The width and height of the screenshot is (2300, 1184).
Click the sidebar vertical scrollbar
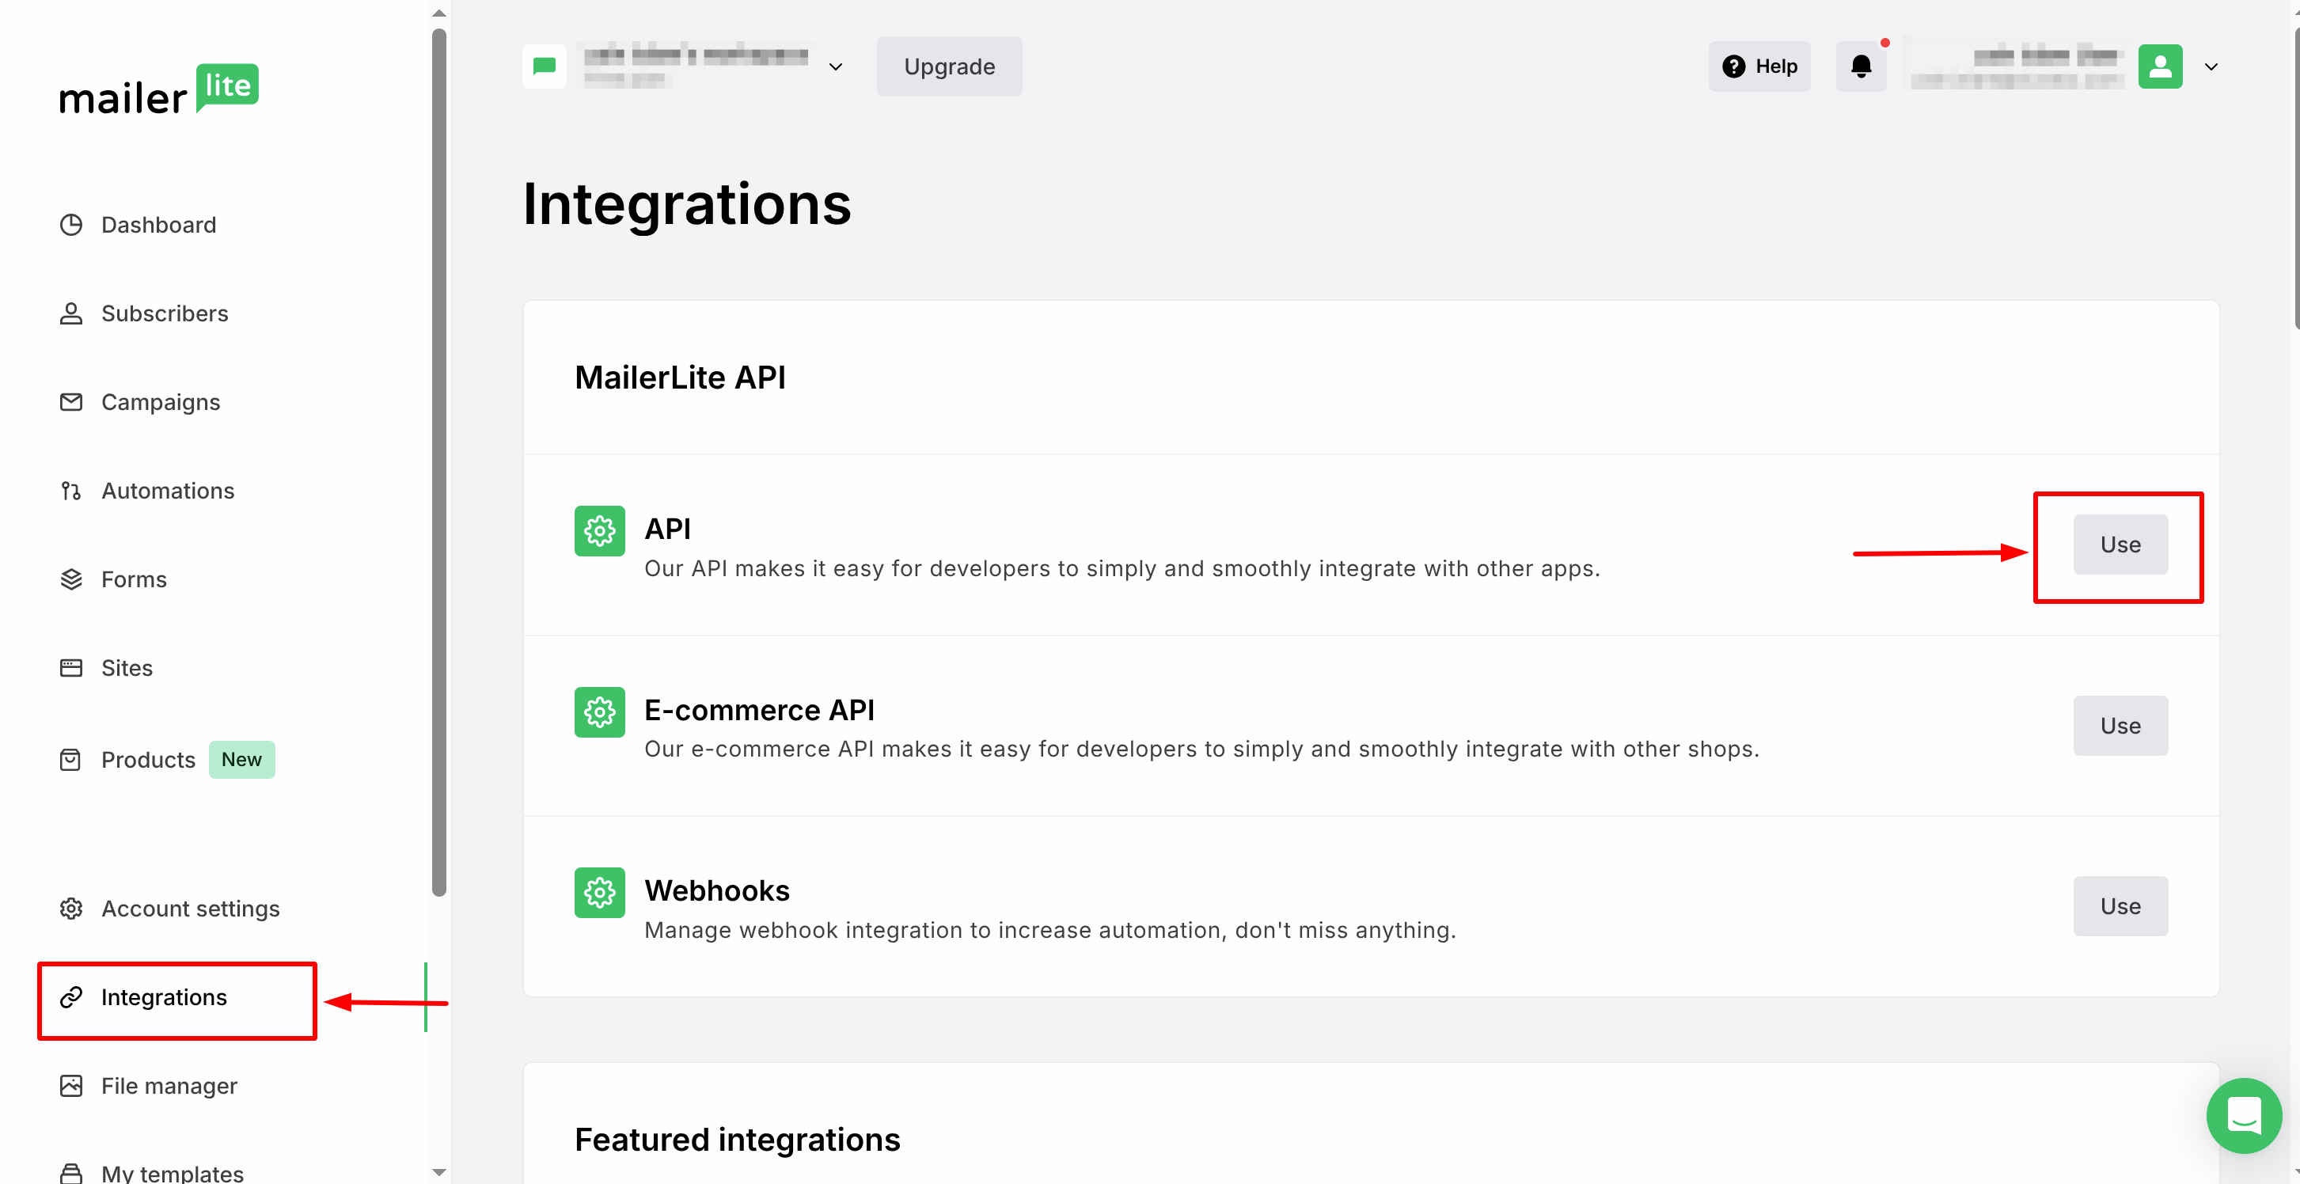tap(438, 461)
